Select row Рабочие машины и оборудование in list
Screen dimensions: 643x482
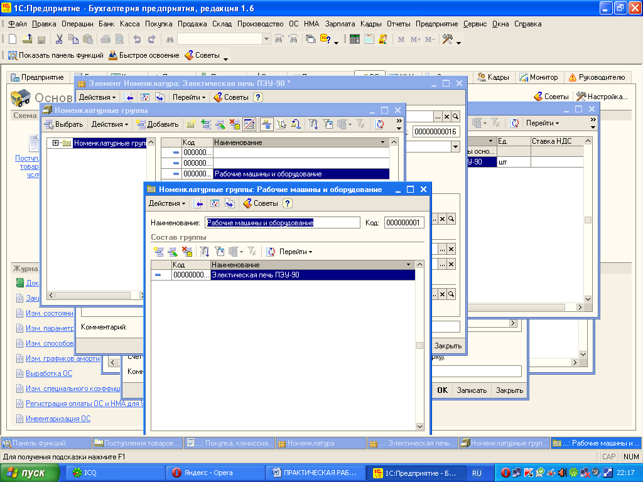275,174
